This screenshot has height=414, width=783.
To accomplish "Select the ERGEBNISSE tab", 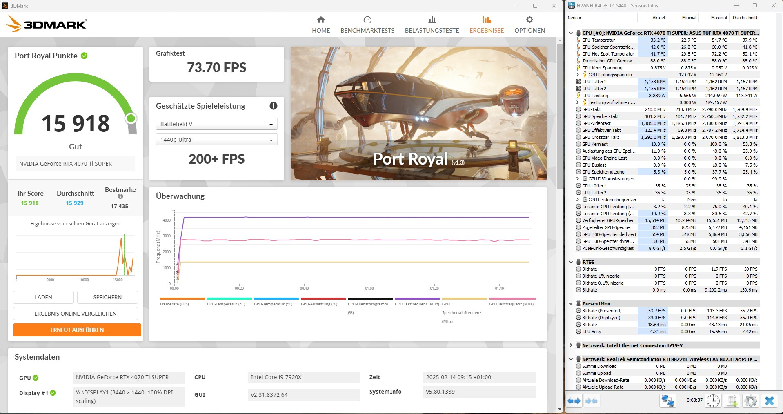I will click(x=487, y=25).
